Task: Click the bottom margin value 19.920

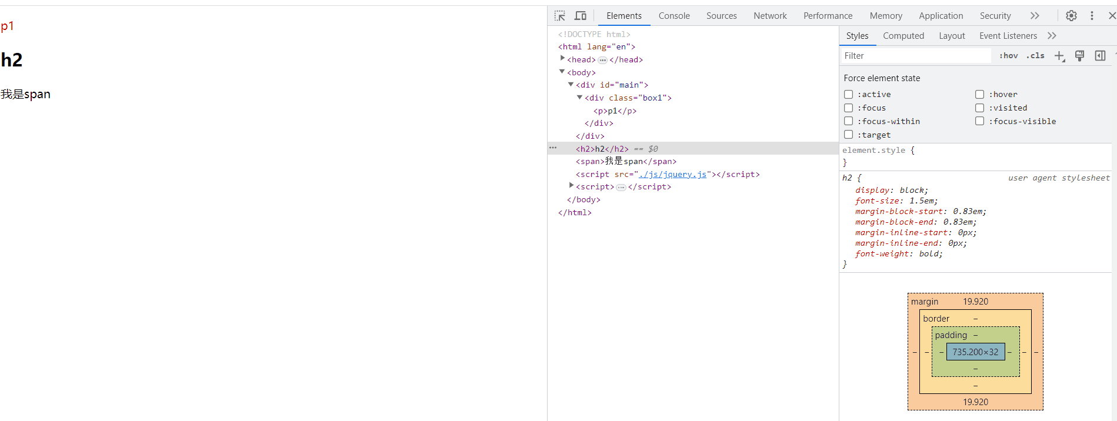Action: click(x=975, y=402)
